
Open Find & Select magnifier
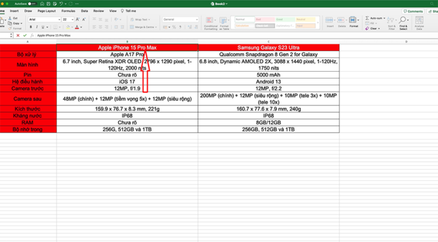(403, 23)
